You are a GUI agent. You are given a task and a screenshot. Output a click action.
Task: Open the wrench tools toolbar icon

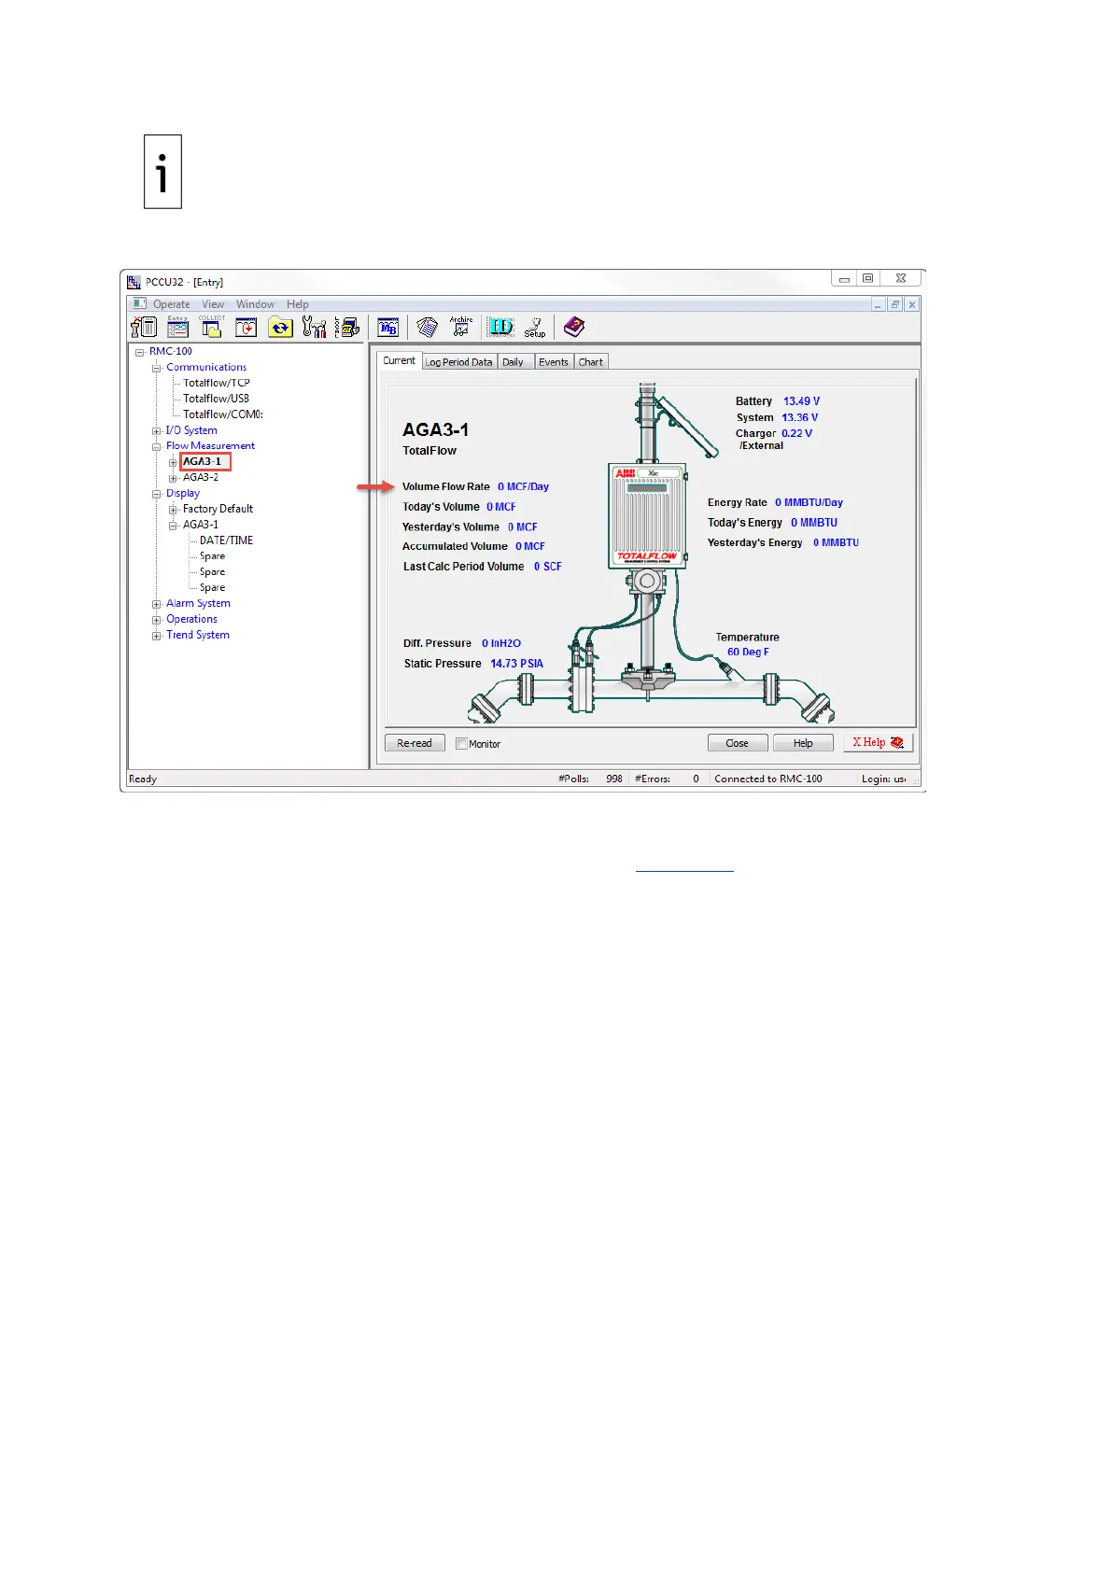pyautogui.click(x=315, y=327)
